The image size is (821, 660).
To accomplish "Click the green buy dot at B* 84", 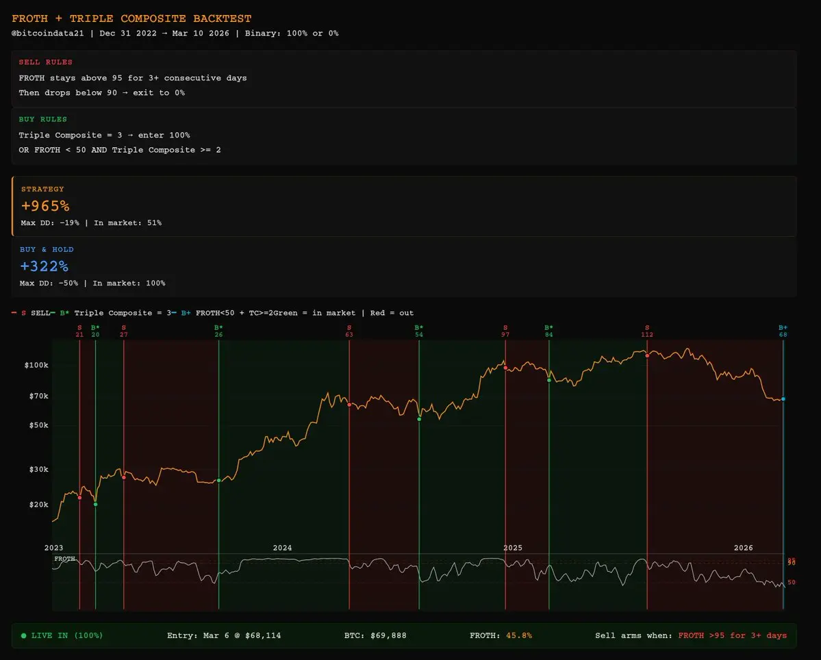I will (548, 379).
